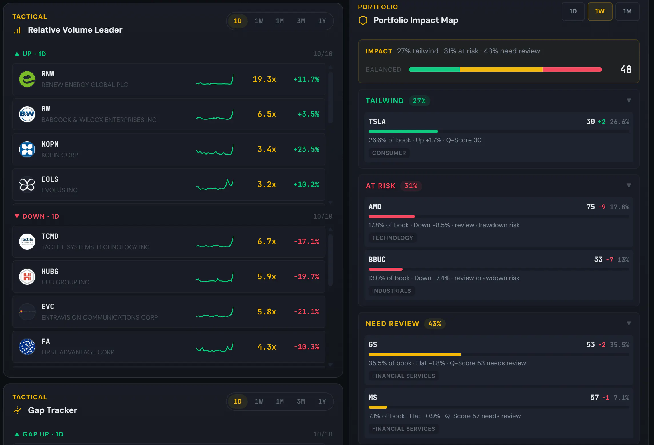Collapse the NEED REVIEW section arrow

click(629, 324)
